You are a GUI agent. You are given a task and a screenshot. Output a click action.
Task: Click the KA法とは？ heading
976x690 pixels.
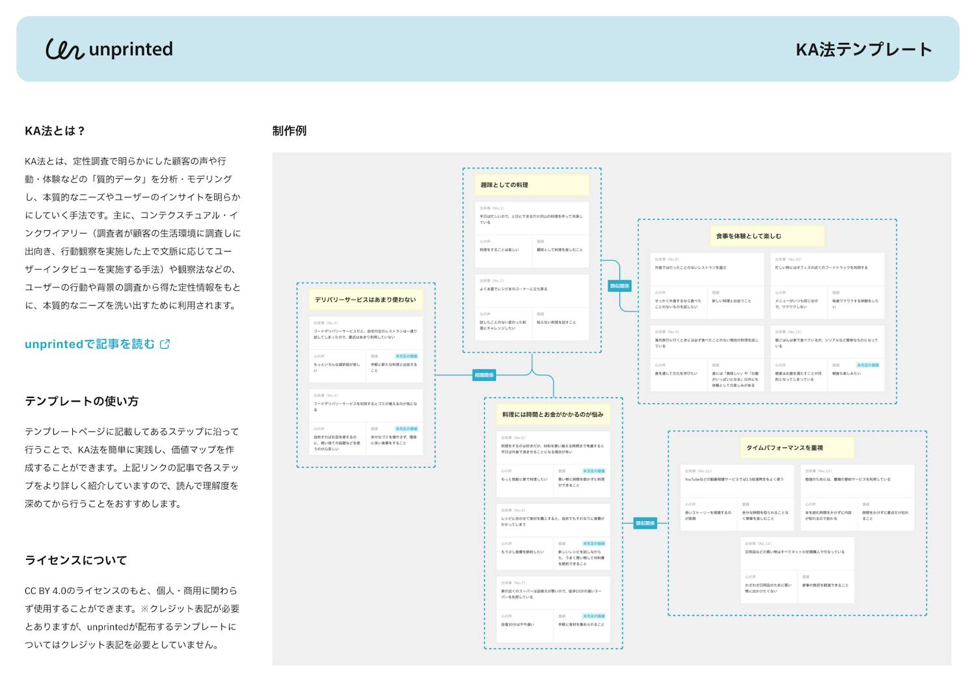click(x=55, y=131)
